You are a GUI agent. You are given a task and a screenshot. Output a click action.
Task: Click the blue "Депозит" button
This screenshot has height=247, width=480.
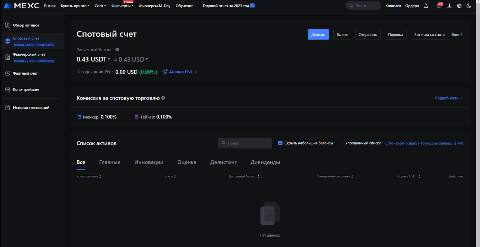coord(318,34)
